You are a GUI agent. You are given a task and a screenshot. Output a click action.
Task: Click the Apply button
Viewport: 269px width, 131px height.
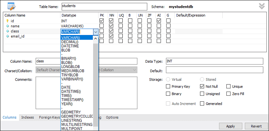pyautogui.click(x=231, y=126)
